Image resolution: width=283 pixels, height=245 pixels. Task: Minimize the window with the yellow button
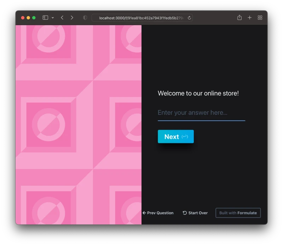[28, 18]
